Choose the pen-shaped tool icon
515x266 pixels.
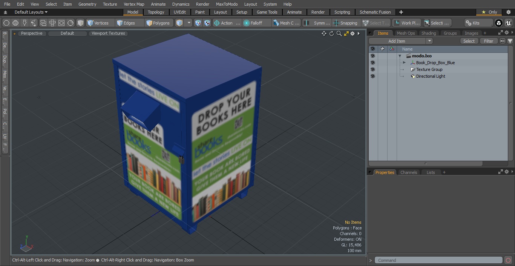[x=25, y=23]
